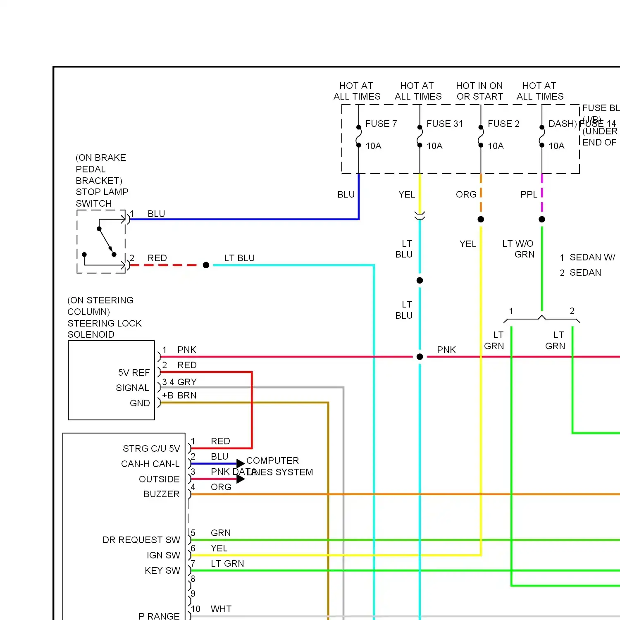Click the GRN label at pin 5

[221, 533]
